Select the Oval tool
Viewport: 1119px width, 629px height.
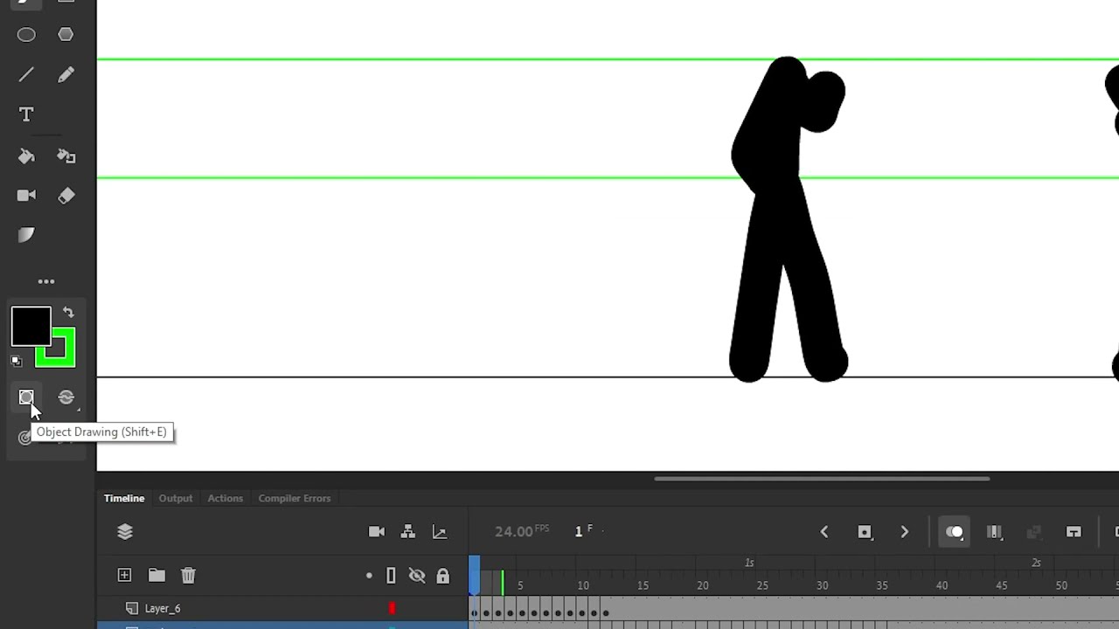click(26, 35)
